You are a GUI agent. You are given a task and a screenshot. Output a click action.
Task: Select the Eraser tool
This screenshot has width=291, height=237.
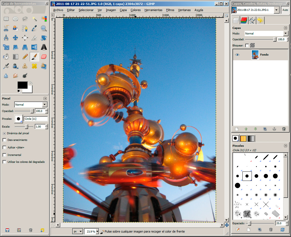tap(44, 57)
